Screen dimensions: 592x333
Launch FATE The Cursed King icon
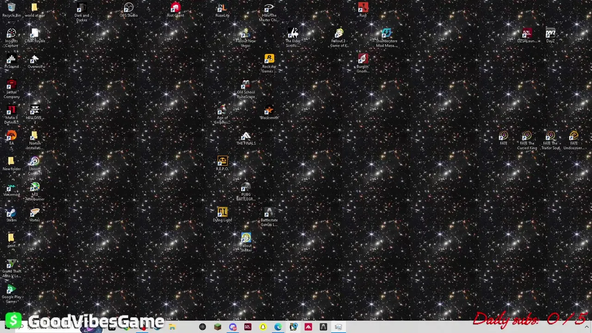[527, 140]
